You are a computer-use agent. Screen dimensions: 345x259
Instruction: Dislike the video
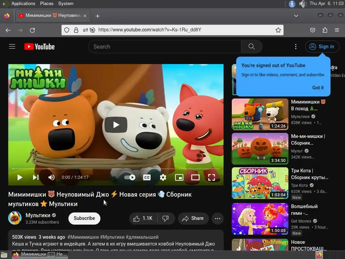(x=166, y=218)
